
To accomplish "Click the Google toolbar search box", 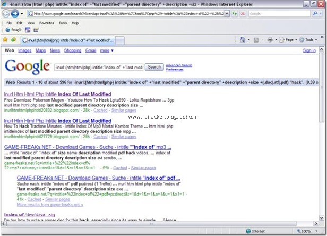I will coord(279,14).
